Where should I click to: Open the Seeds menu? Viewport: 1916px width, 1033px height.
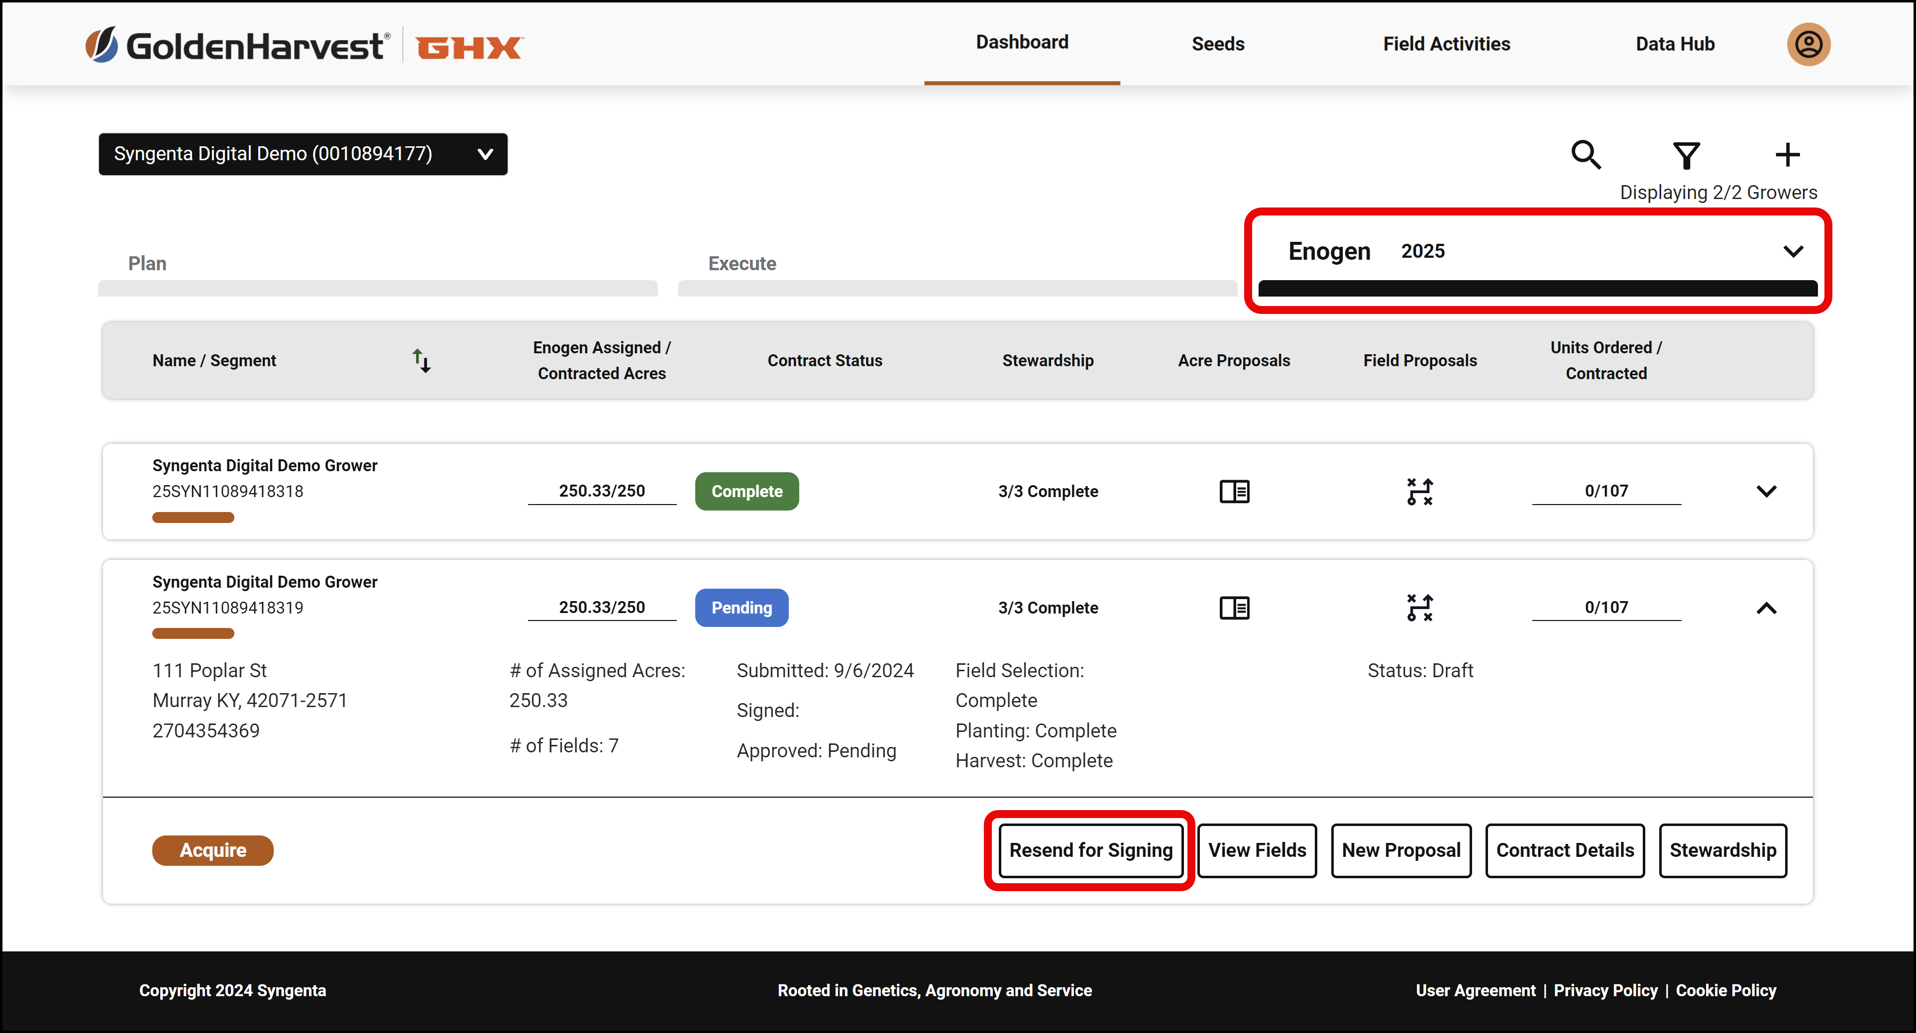point(1218,44)
